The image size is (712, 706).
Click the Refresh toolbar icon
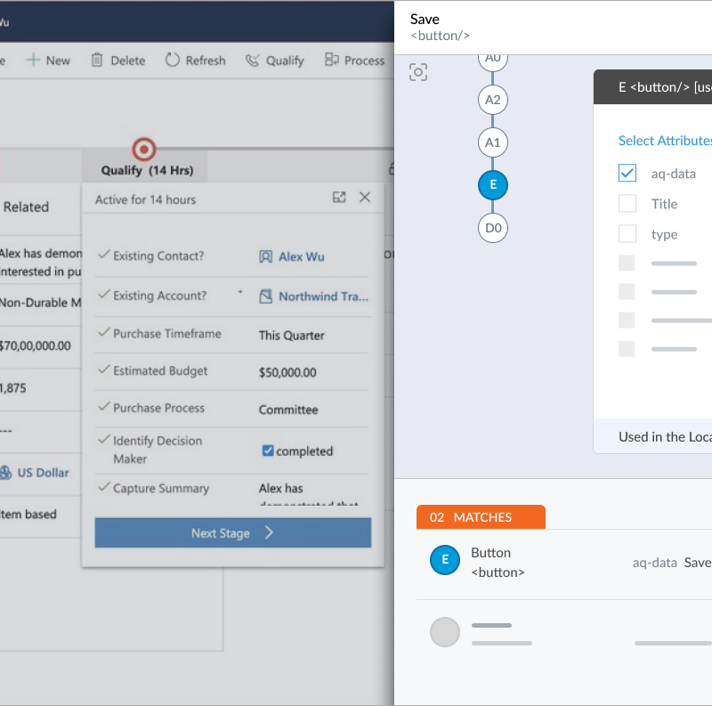coord(173,61)
